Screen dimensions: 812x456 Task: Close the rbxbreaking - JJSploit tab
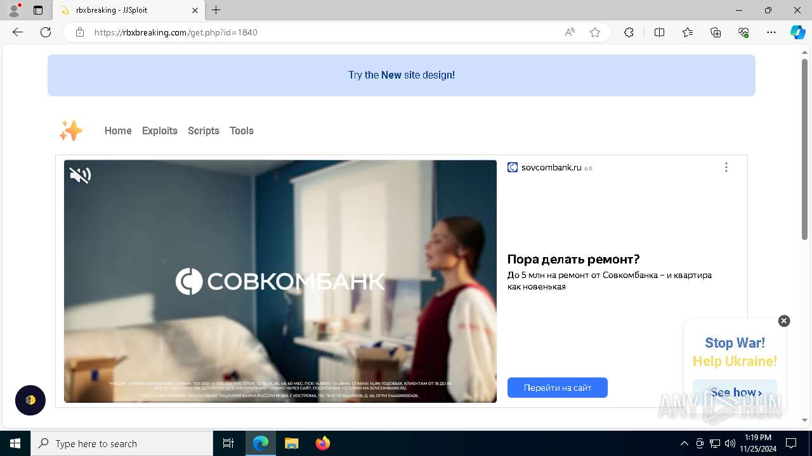195,10
